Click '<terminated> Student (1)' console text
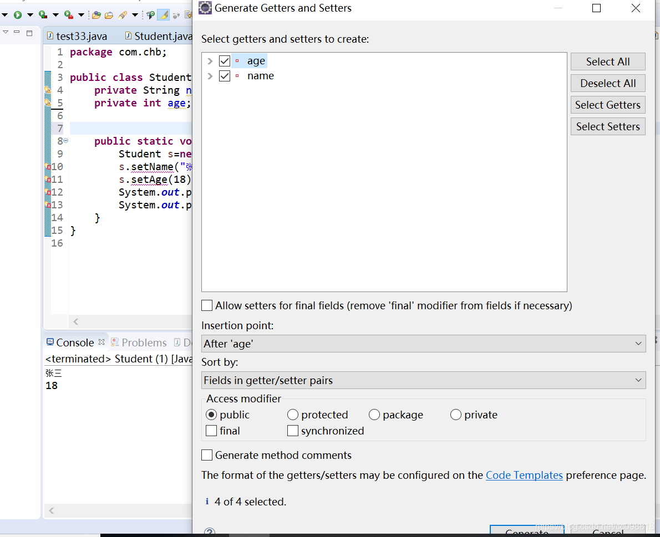660x537 pixels. pyautogui.click(x=106, y=359)
